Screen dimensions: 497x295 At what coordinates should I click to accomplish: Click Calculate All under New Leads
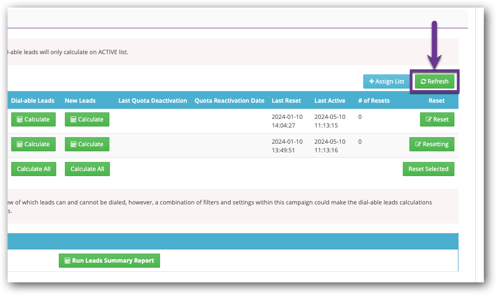click(x=87, y=169)
